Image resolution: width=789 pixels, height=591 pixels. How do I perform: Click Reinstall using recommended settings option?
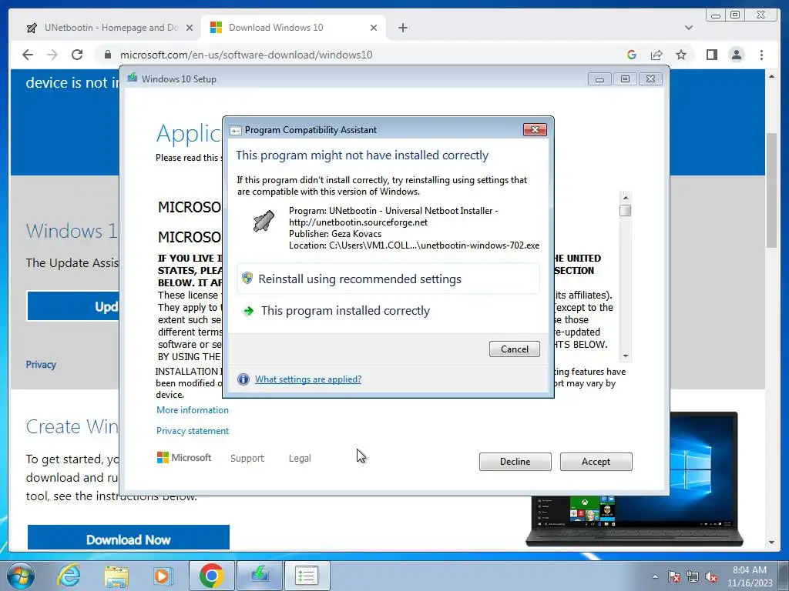tap(388, 279)
